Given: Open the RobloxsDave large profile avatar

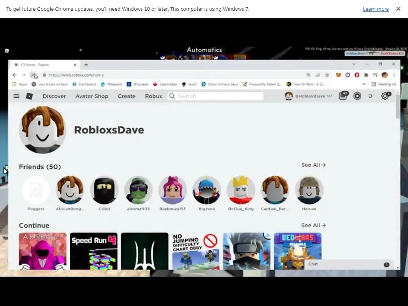Looking at the screenshot, I should [x=42, y=129].
